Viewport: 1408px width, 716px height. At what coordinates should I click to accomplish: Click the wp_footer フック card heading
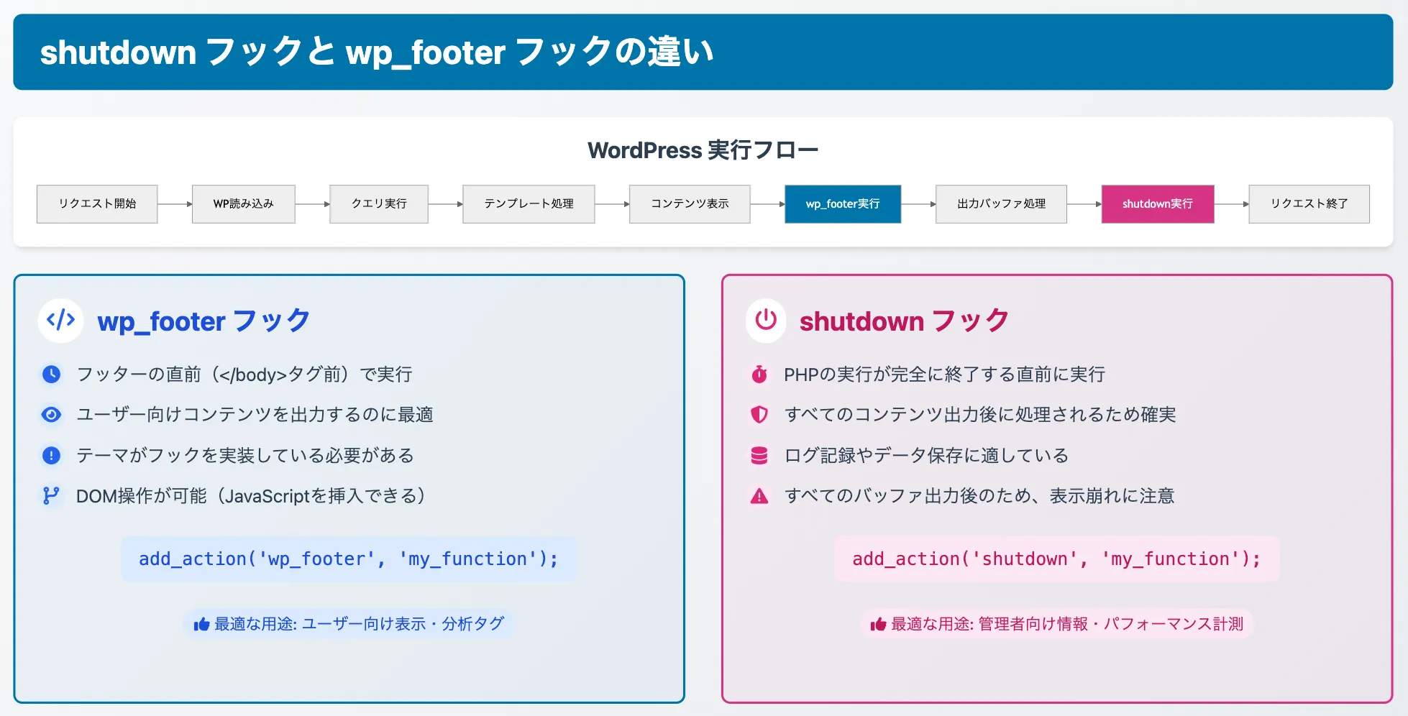tap(204, 321)
